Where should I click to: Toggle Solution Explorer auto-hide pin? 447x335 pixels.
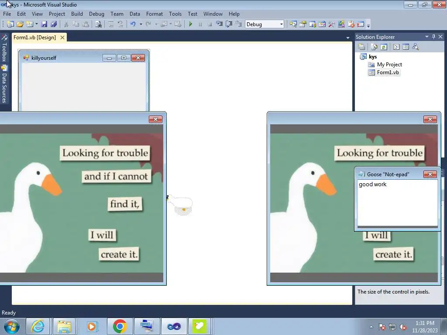coord(433,37)
